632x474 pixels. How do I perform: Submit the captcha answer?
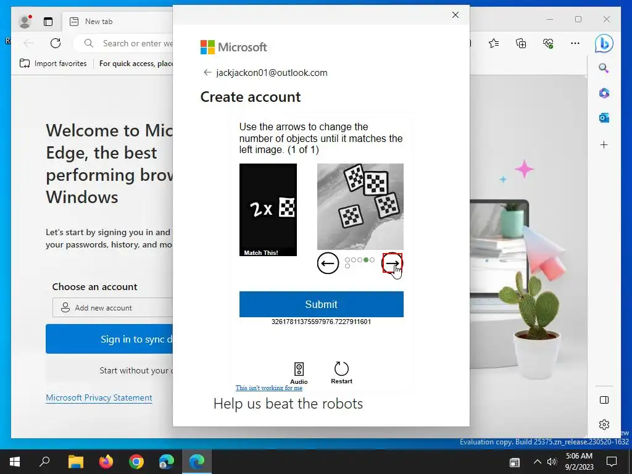pyautogui.click(x=321, y=304)
